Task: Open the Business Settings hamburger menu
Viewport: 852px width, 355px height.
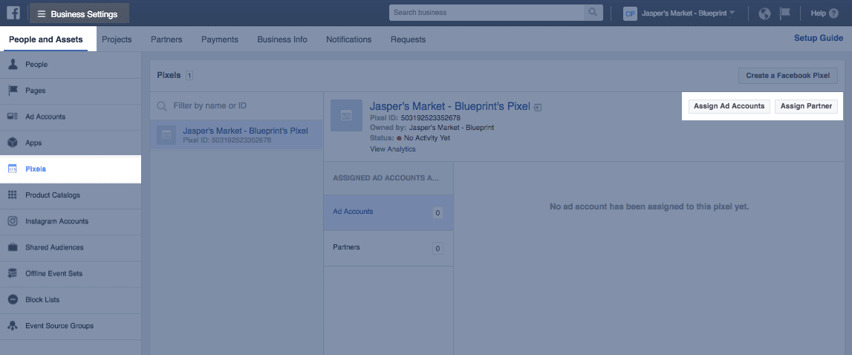Action: click(x=79, y=13)
